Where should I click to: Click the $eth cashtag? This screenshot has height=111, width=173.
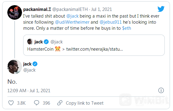pos(127,28)
